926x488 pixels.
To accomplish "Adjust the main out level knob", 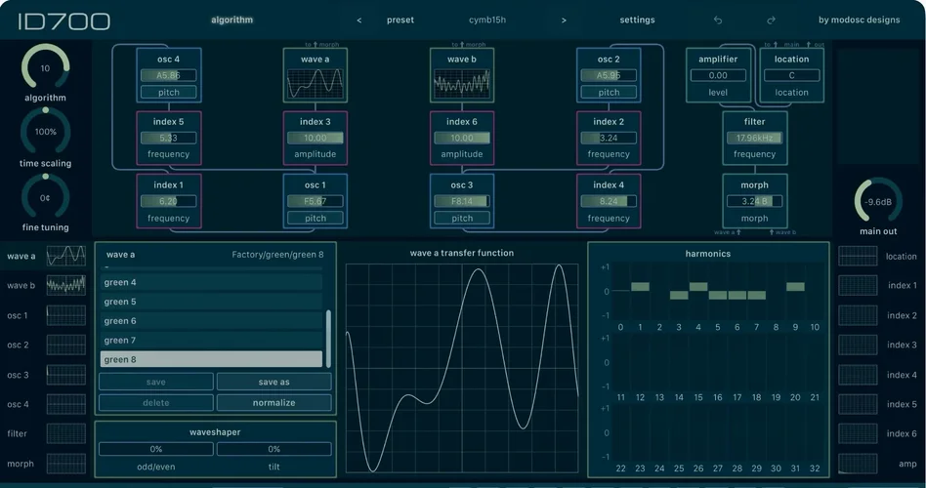I will [x=876, y=201].
